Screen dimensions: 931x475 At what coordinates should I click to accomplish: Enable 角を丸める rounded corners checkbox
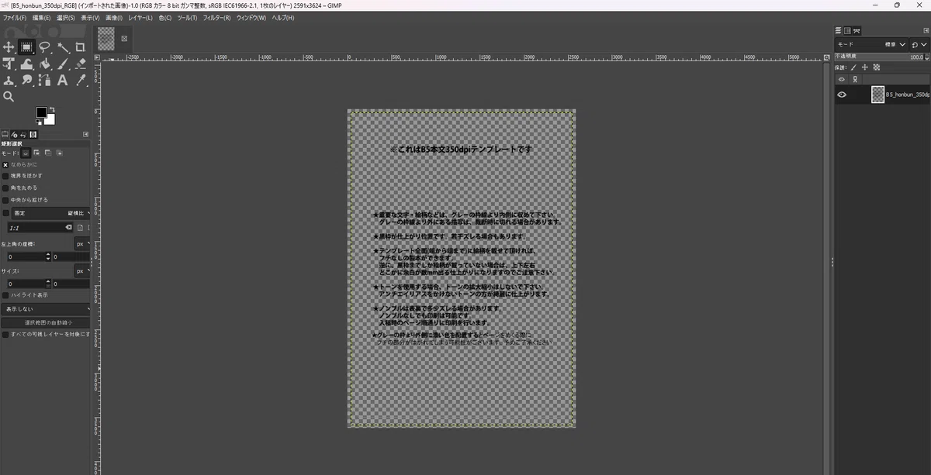[x=5, y=188]
